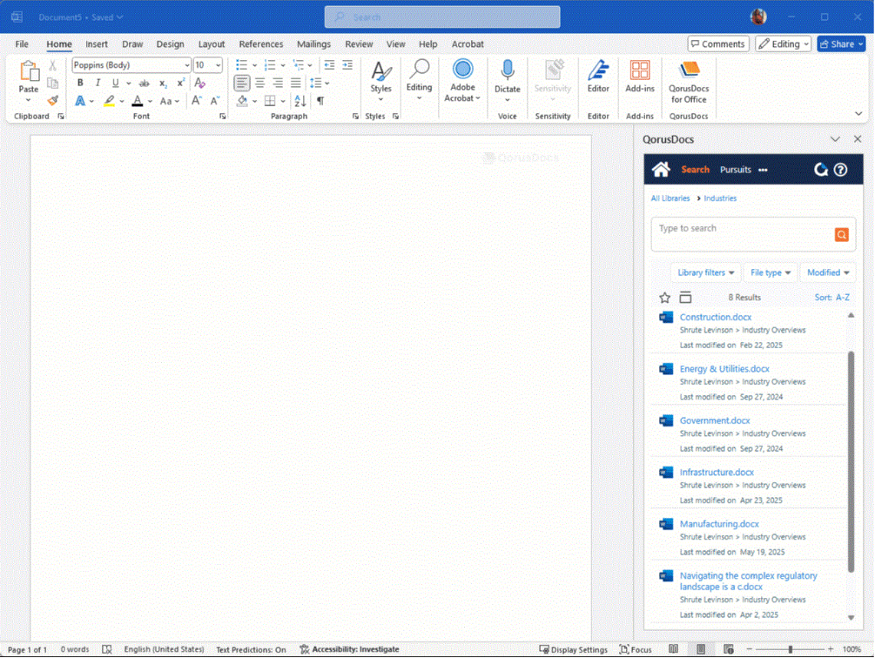Click the Type to search field
Screen dimensions: 875x658
pos(740,229)
